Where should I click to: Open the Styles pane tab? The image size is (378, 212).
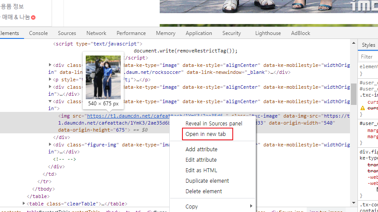tap(368, 45)
